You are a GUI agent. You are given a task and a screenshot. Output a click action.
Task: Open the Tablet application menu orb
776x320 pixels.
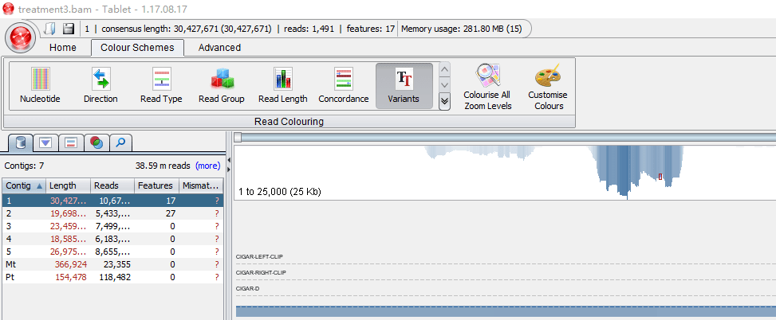(22, 38)
